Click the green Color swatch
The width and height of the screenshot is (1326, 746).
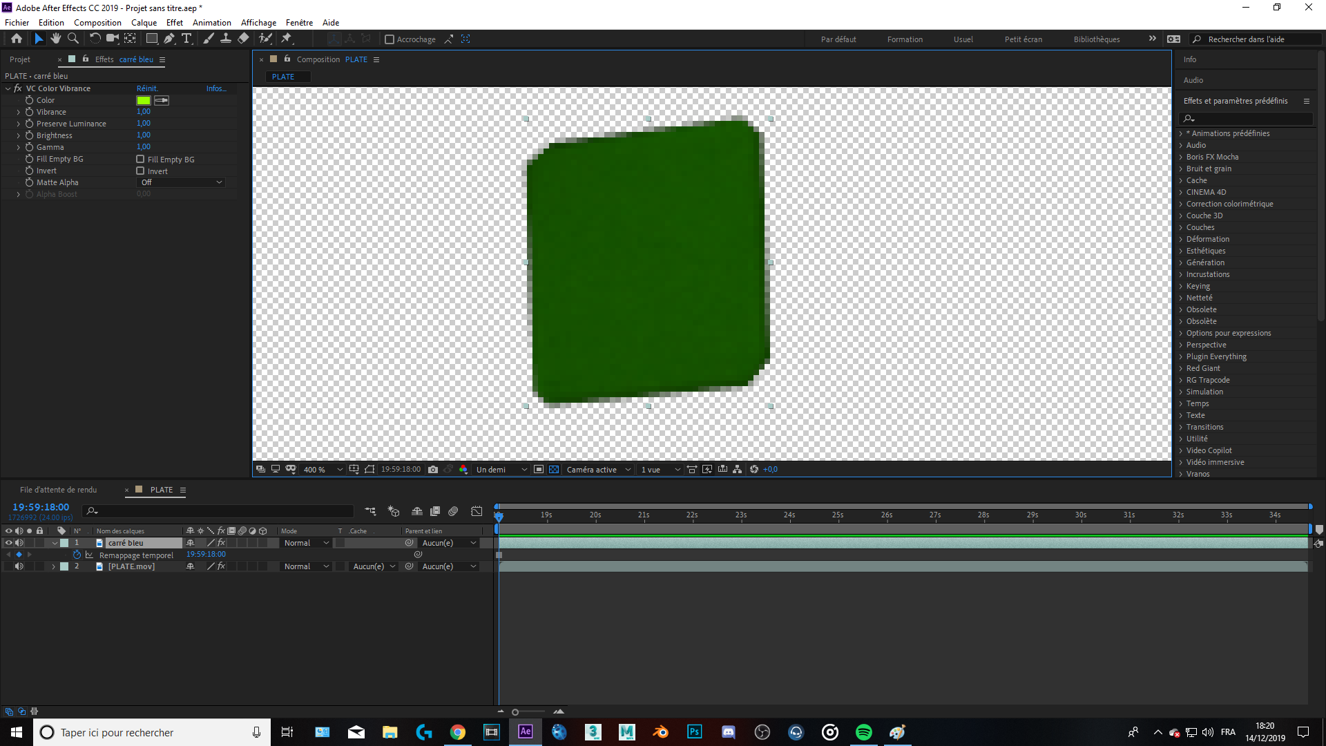tap(143, 100)
